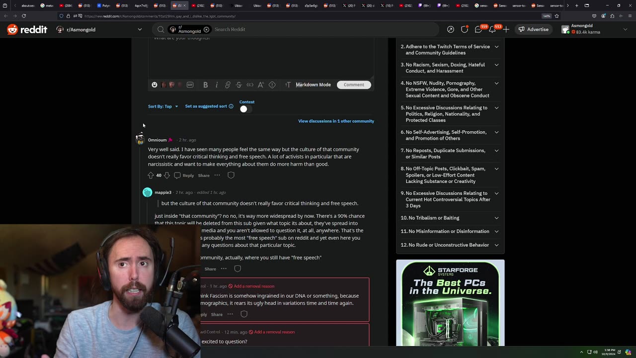Viewport: 636px width, 358px height.
Task: Toggle bold formatting in comment editor
Action: pos(205,85)
